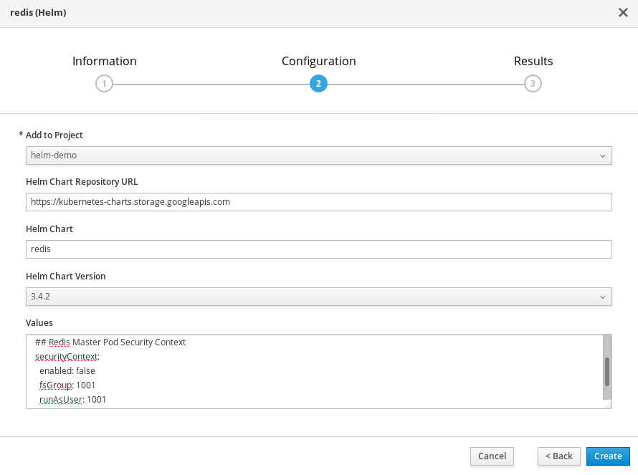Grab the Values textarea resize handle
638x475 pixels.
coord(608,405)
